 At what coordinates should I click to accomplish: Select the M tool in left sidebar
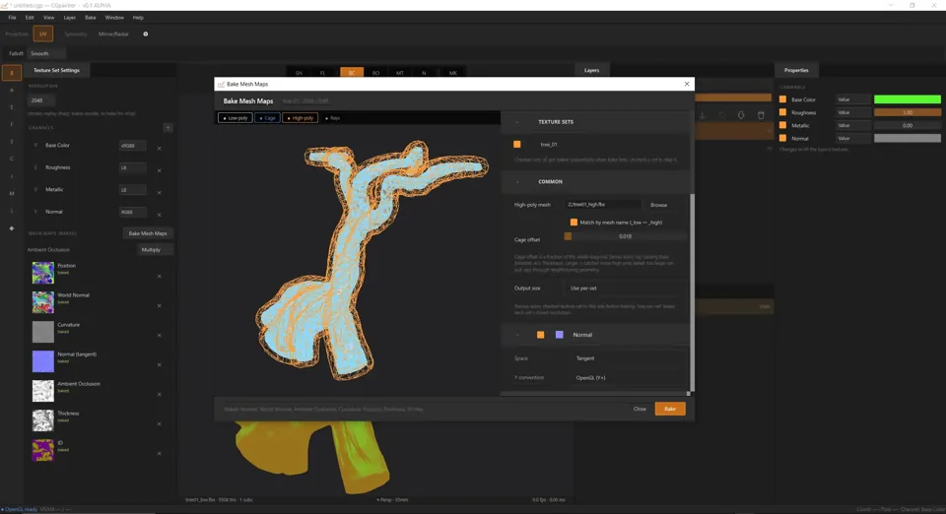(x=12, y=193)
